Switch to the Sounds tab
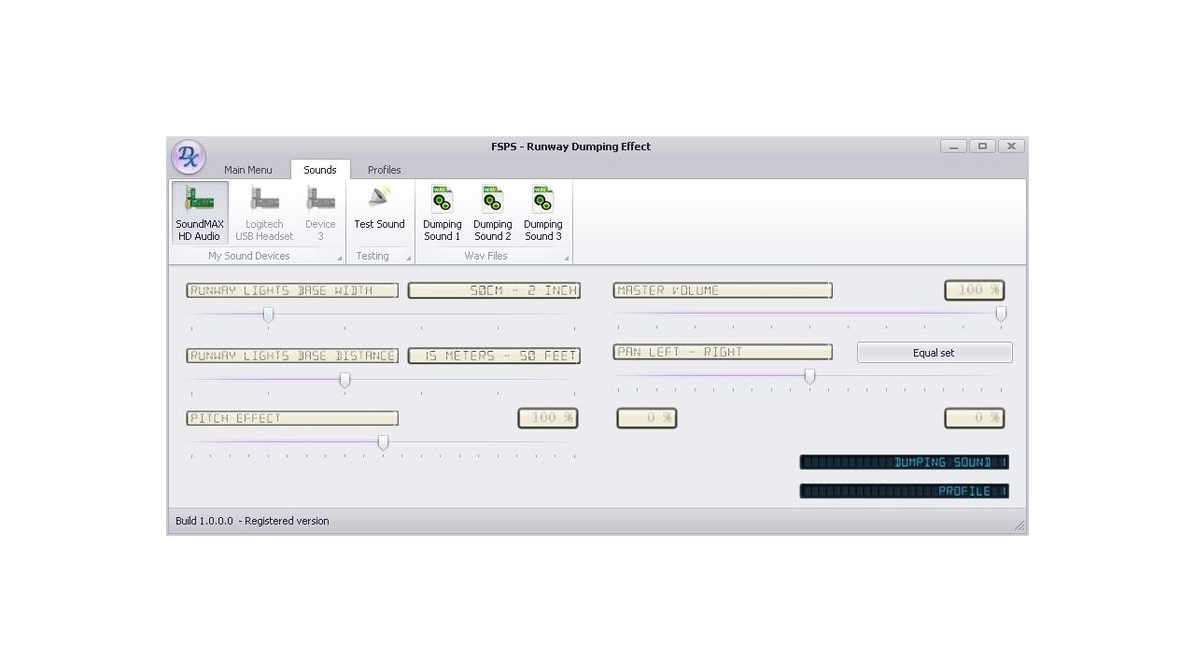 [x=320, y=170]
